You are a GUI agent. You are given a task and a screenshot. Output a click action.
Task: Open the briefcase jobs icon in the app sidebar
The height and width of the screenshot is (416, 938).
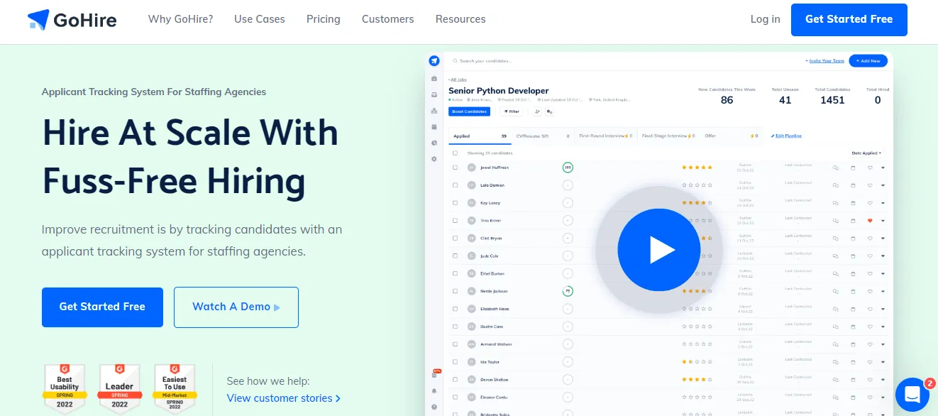tap(434, 78)
